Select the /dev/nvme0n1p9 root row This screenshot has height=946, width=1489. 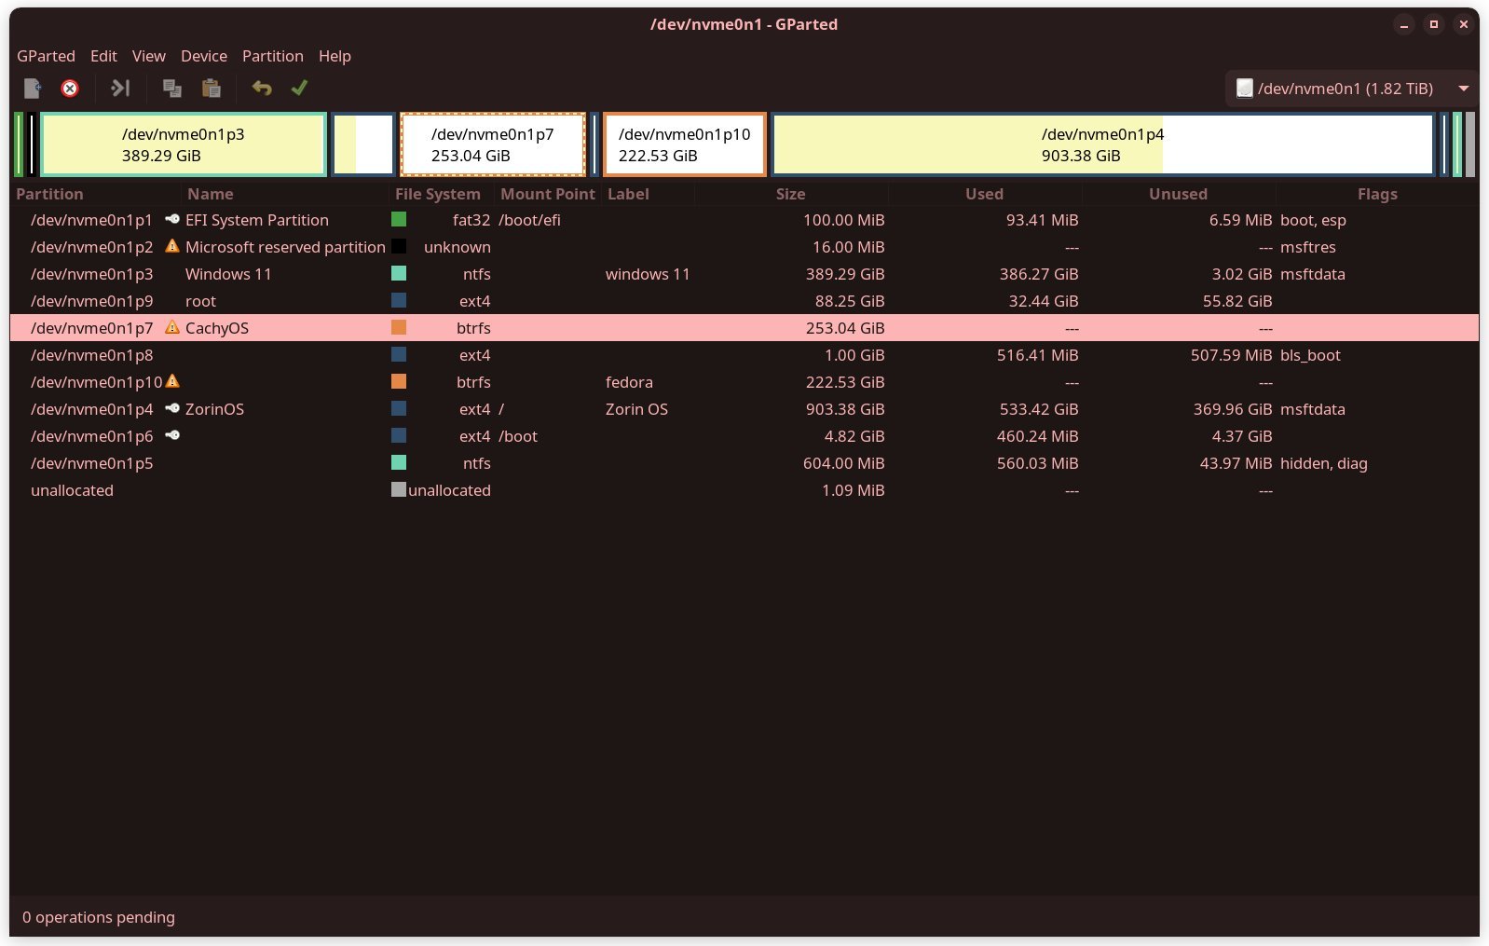click(x=744, y=301)
